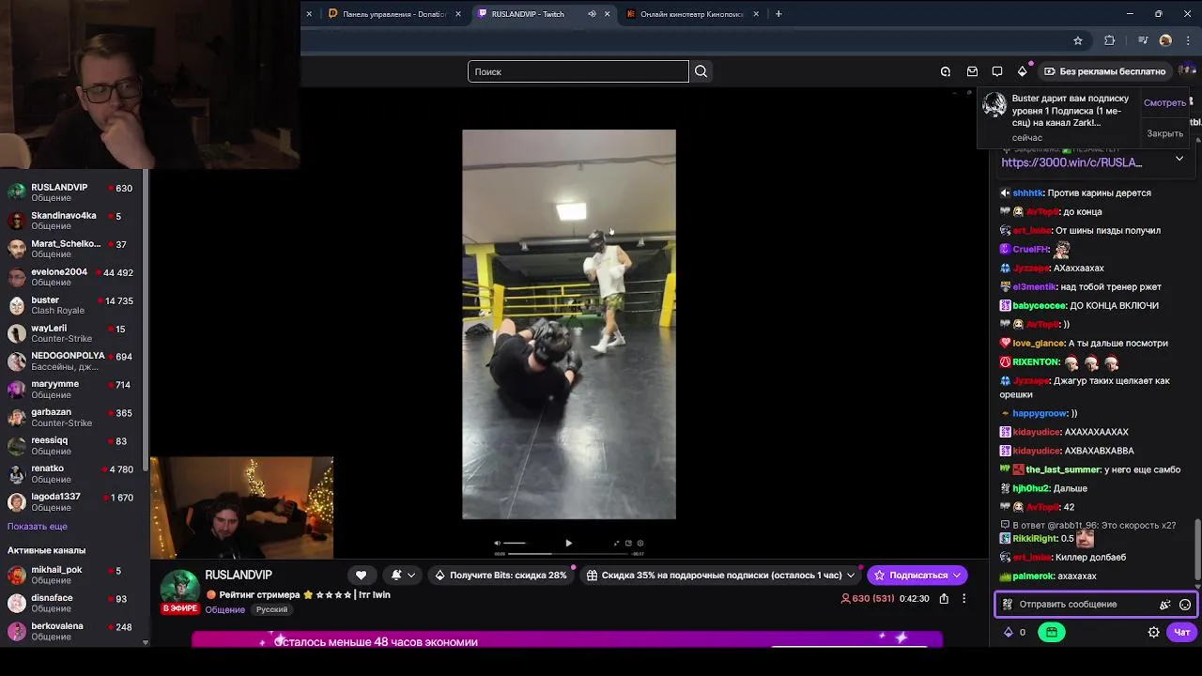
Task: Open the emote picker smiley icon
Action: [1185, 605]
